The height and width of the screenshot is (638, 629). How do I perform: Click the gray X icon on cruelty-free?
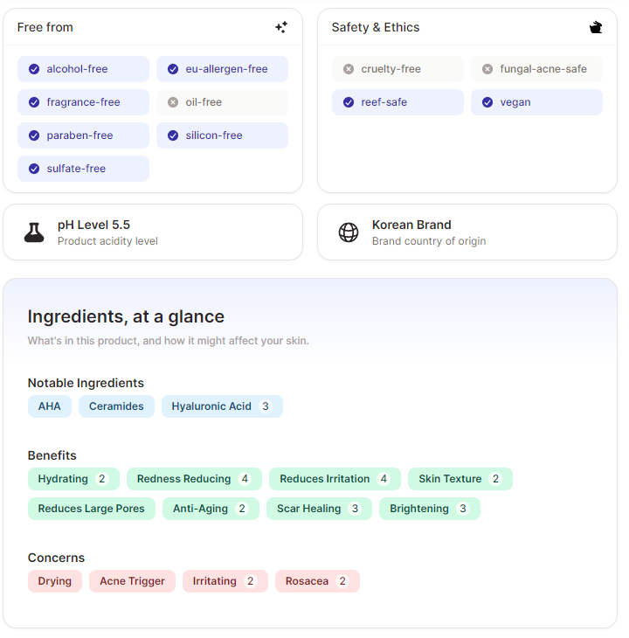coord(349,69)
